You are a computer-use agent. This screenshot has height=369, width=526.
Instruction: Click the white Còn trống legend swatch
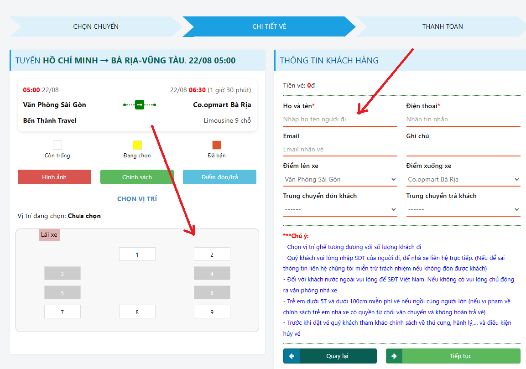click(57, 145)
